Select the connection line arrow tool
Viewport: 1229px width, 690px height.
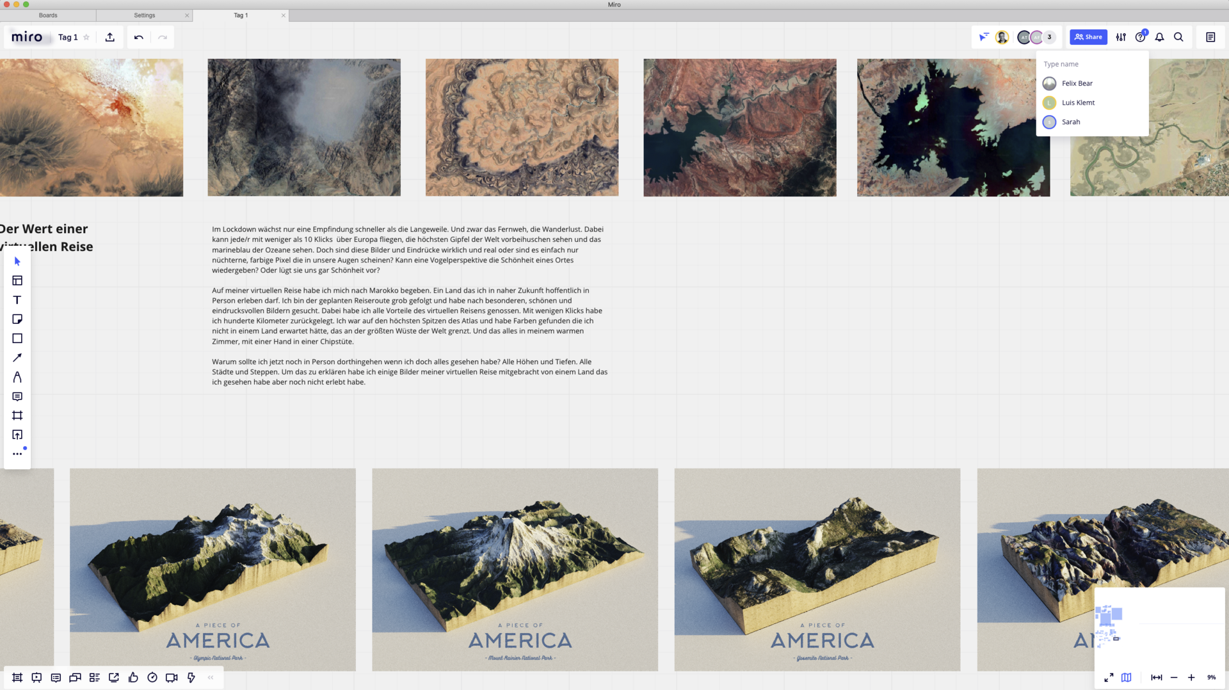(17, 358)
